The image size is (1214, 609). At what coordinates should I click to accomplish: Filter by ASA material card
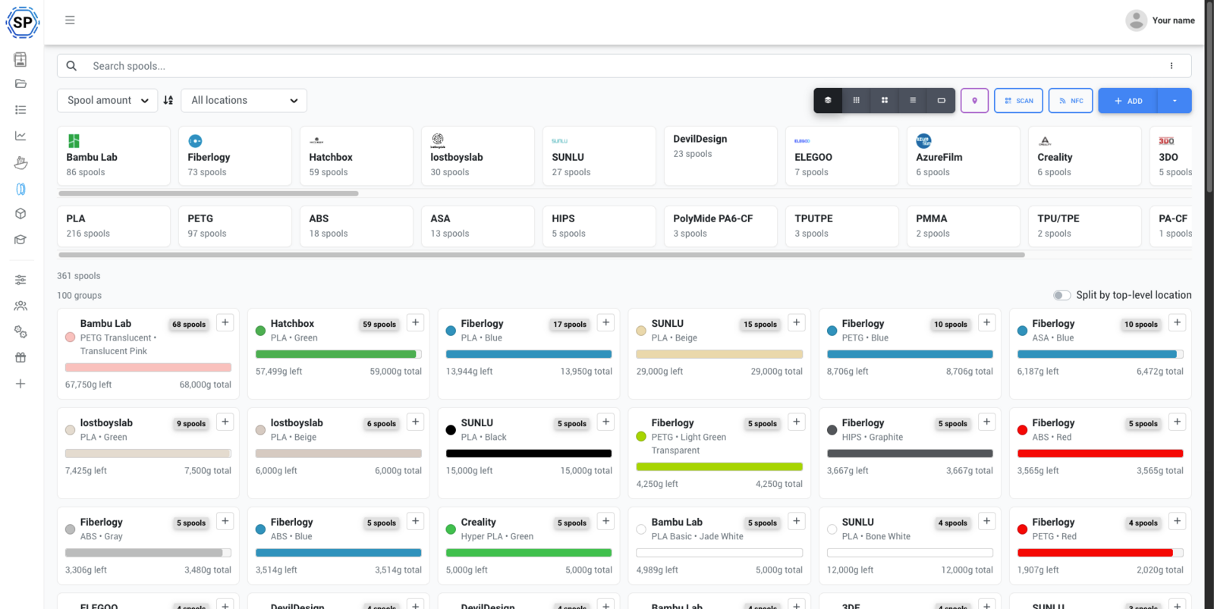coord(478,226)
